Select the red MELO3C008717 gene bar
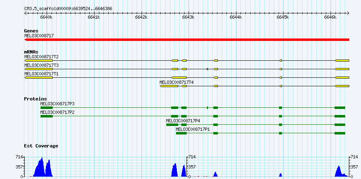Image resolution: width=361 pixels, height=179 pixels. (x=187, y=40)
